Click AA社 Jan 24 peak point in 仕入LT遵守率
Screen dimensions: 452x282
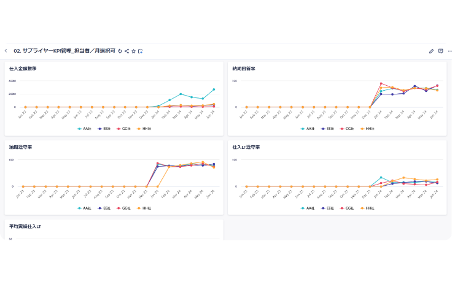coord(381,178)
